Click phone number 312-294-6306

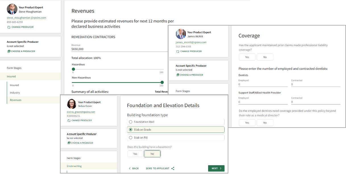tap(183, 47)
